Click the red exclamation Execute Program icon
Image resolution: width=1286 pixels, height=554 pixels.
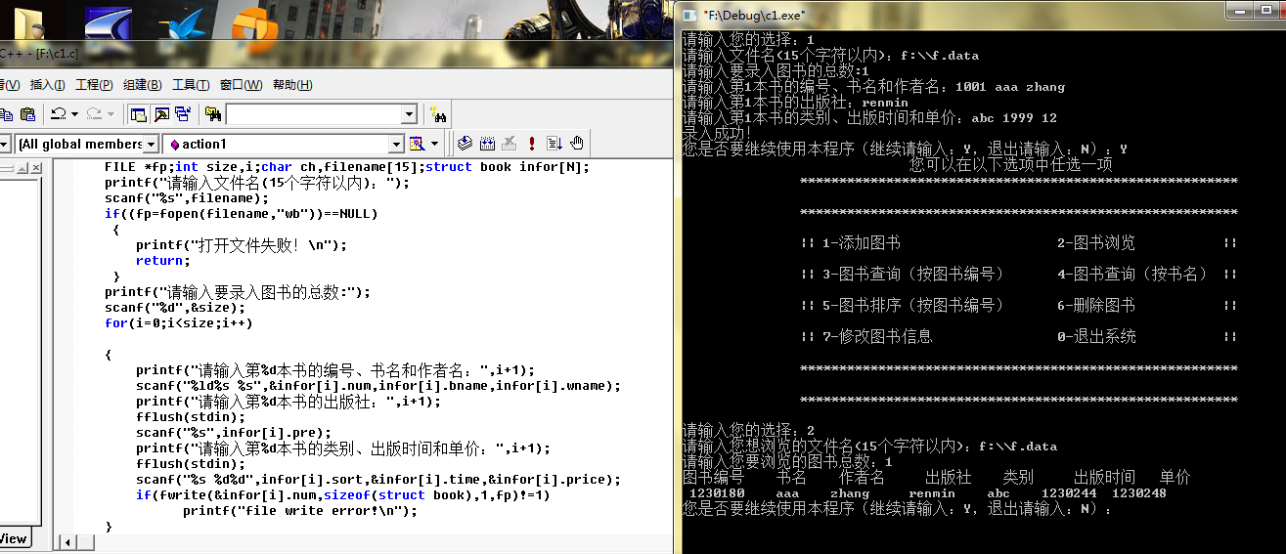531,144
